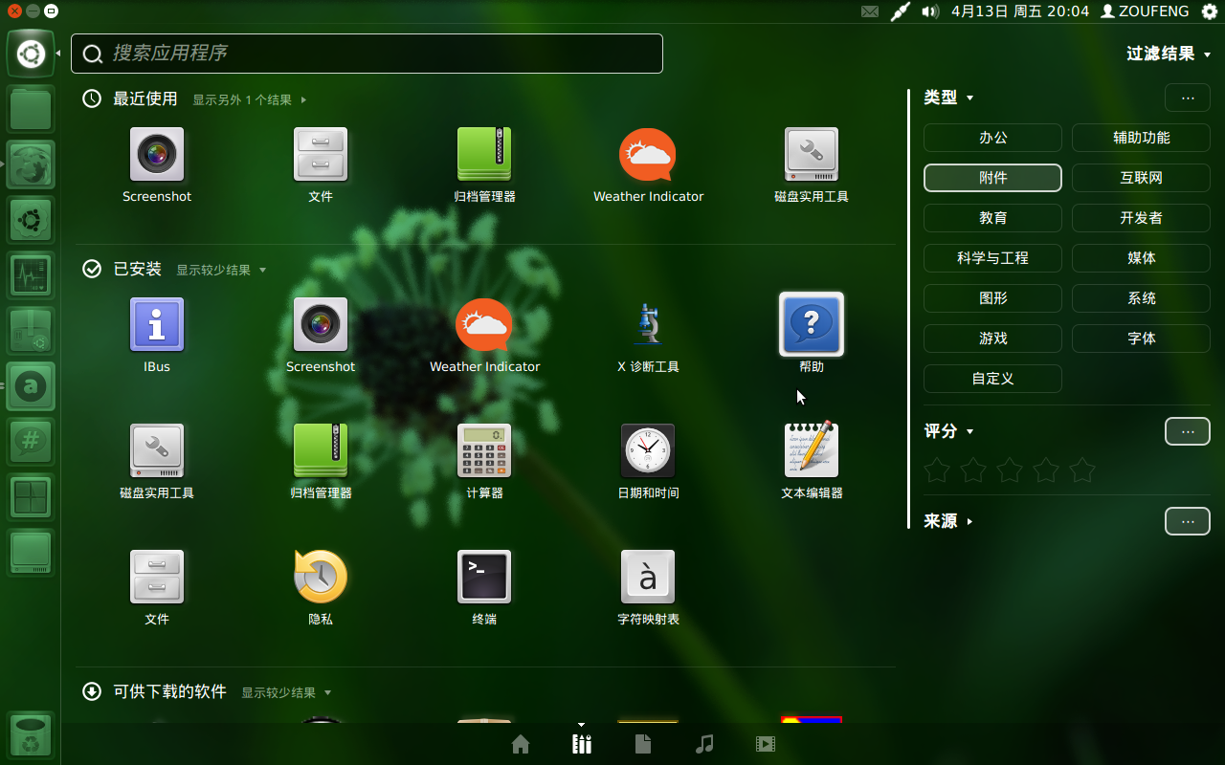
Task: Deselect the 附件 type filter
Action: pos(992,178)
